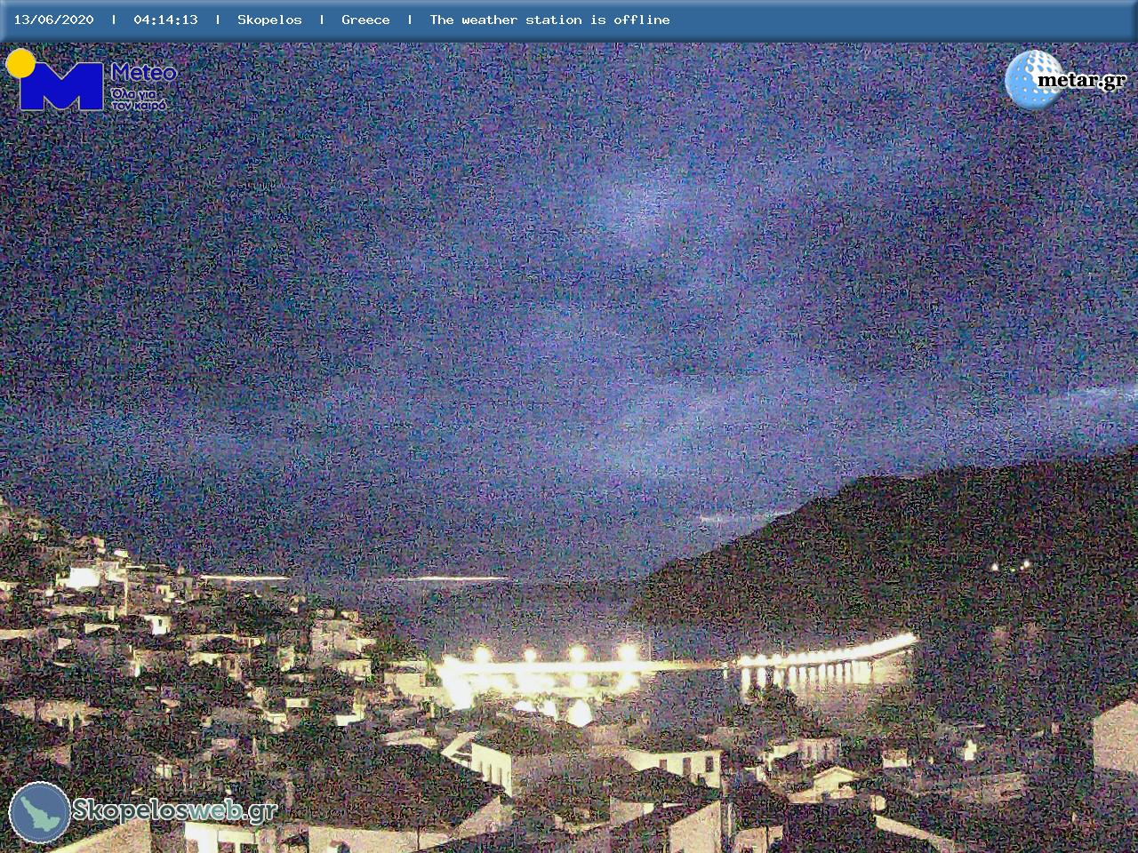Viewport: 1138px width, 853px height.
Task: Select the date 13/06/2020 in header
Action: click(53, 20)
